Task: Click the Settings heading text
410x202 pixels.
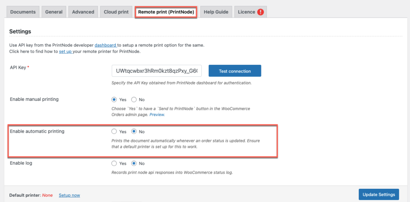Action: point(20,32)
